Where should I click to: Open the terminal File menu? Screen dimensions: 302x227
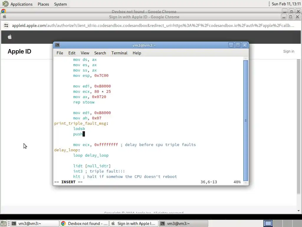tap(60, 53)
